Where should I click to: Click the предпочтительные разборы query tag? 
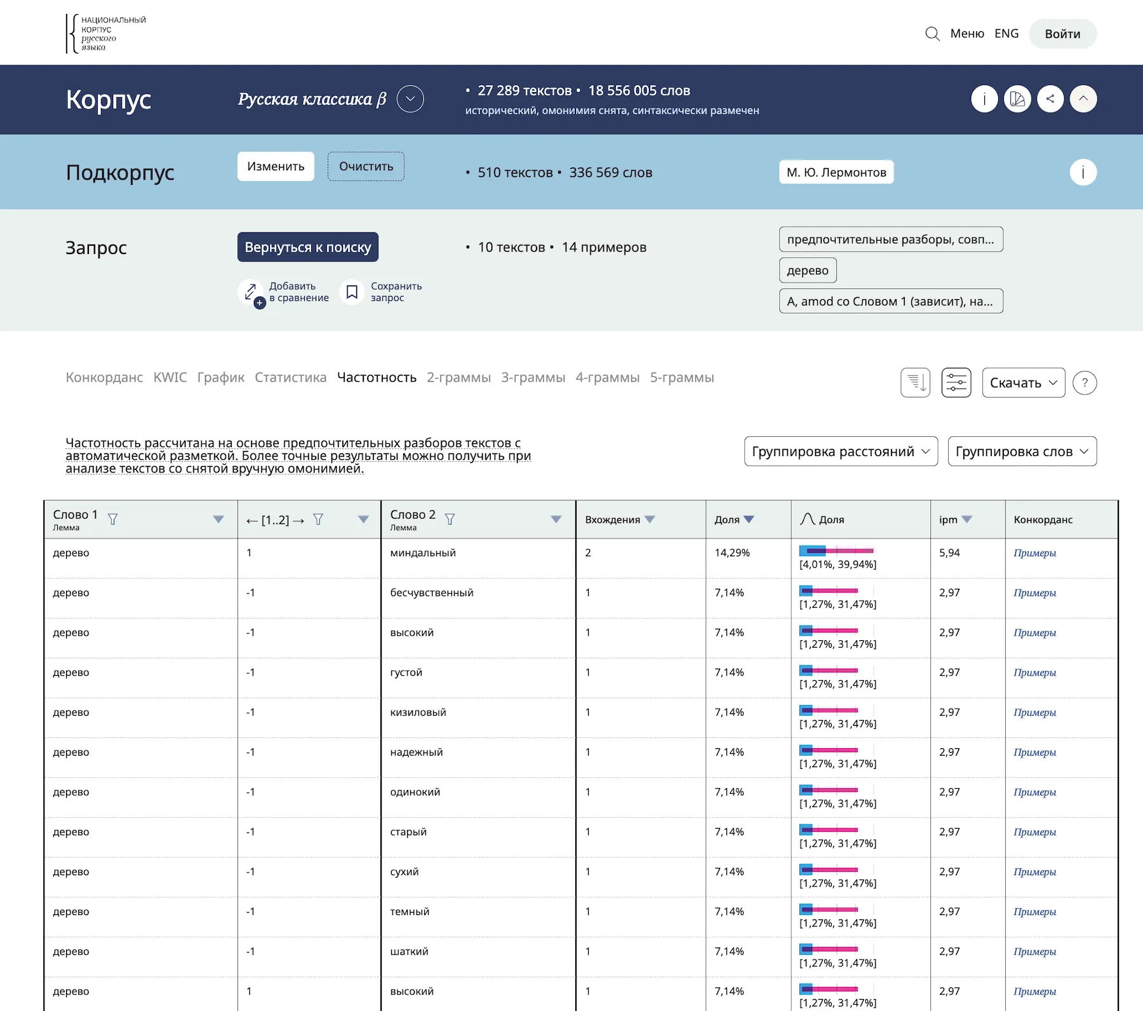click(891, 239)
